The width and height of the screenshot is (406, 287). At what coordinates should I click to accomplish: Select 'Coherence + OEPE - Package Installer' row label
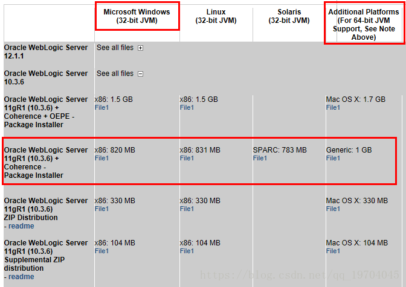coord(46,112)
